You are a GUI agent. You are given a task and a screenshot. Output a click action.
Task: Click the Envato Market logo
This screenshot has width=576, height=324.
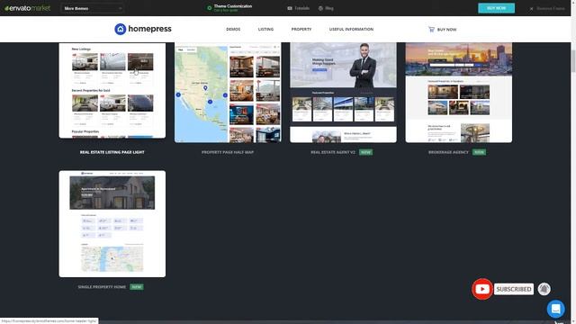[28, 8]
